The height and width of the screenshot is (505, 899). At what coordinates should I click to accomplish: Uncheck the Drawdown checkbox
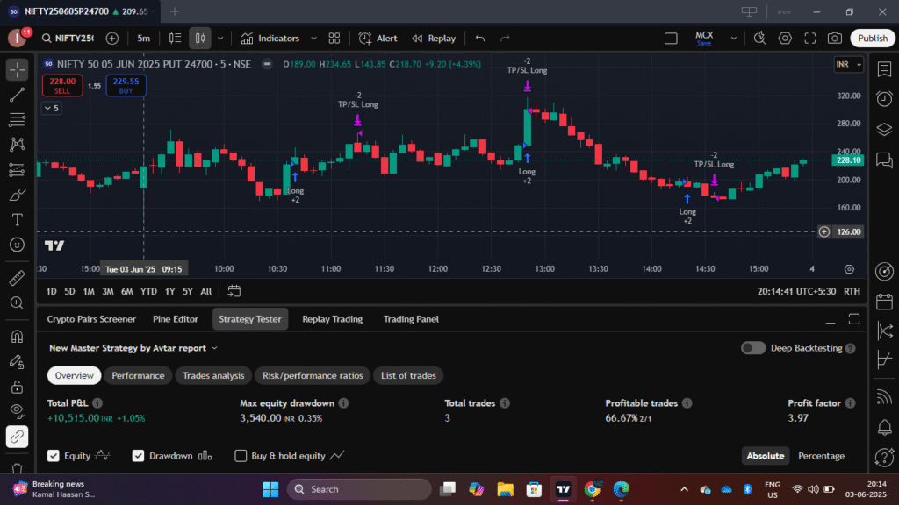click(138, 456)
